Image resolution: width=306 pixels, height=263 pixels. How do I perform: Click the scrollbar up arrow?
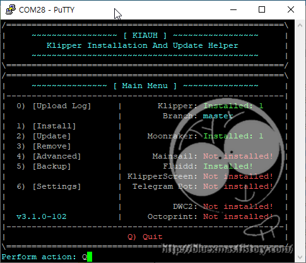click(x=300, y=25)
